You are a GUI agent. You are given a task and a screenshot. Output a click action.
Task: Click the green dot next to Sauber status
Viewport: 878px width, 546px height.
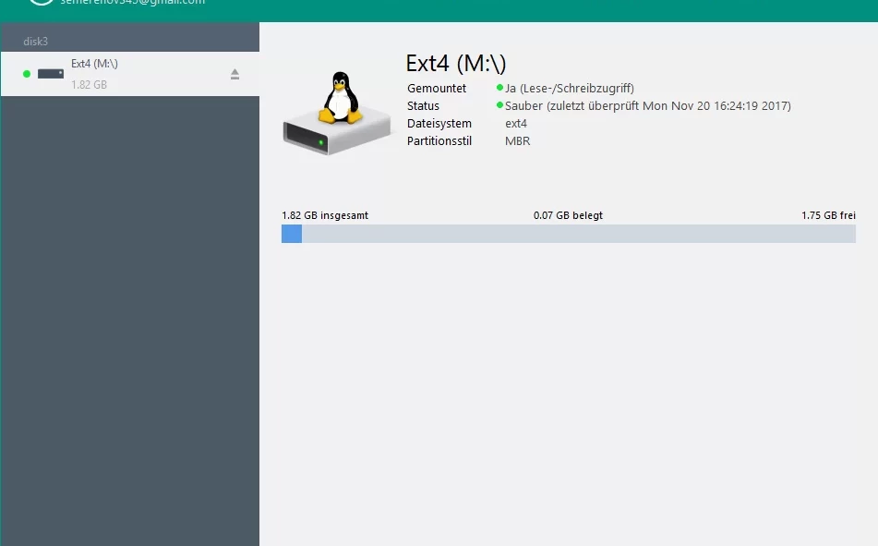[x=499, y=106]
